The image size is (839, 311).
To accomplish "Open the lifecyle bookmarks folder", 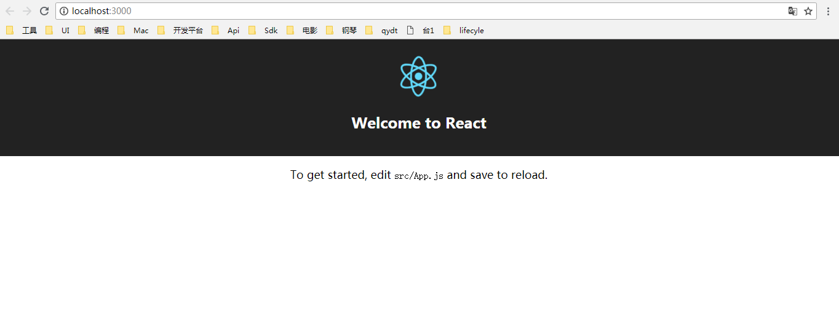I will (464, 30).
